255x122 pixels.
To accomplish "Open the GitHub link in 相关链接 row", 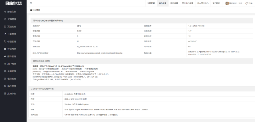I will [x=67, y=115].
